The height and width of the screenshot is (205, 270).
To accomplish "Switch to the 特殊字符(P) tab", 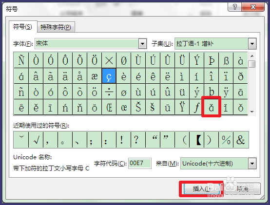I will point(56,27).
